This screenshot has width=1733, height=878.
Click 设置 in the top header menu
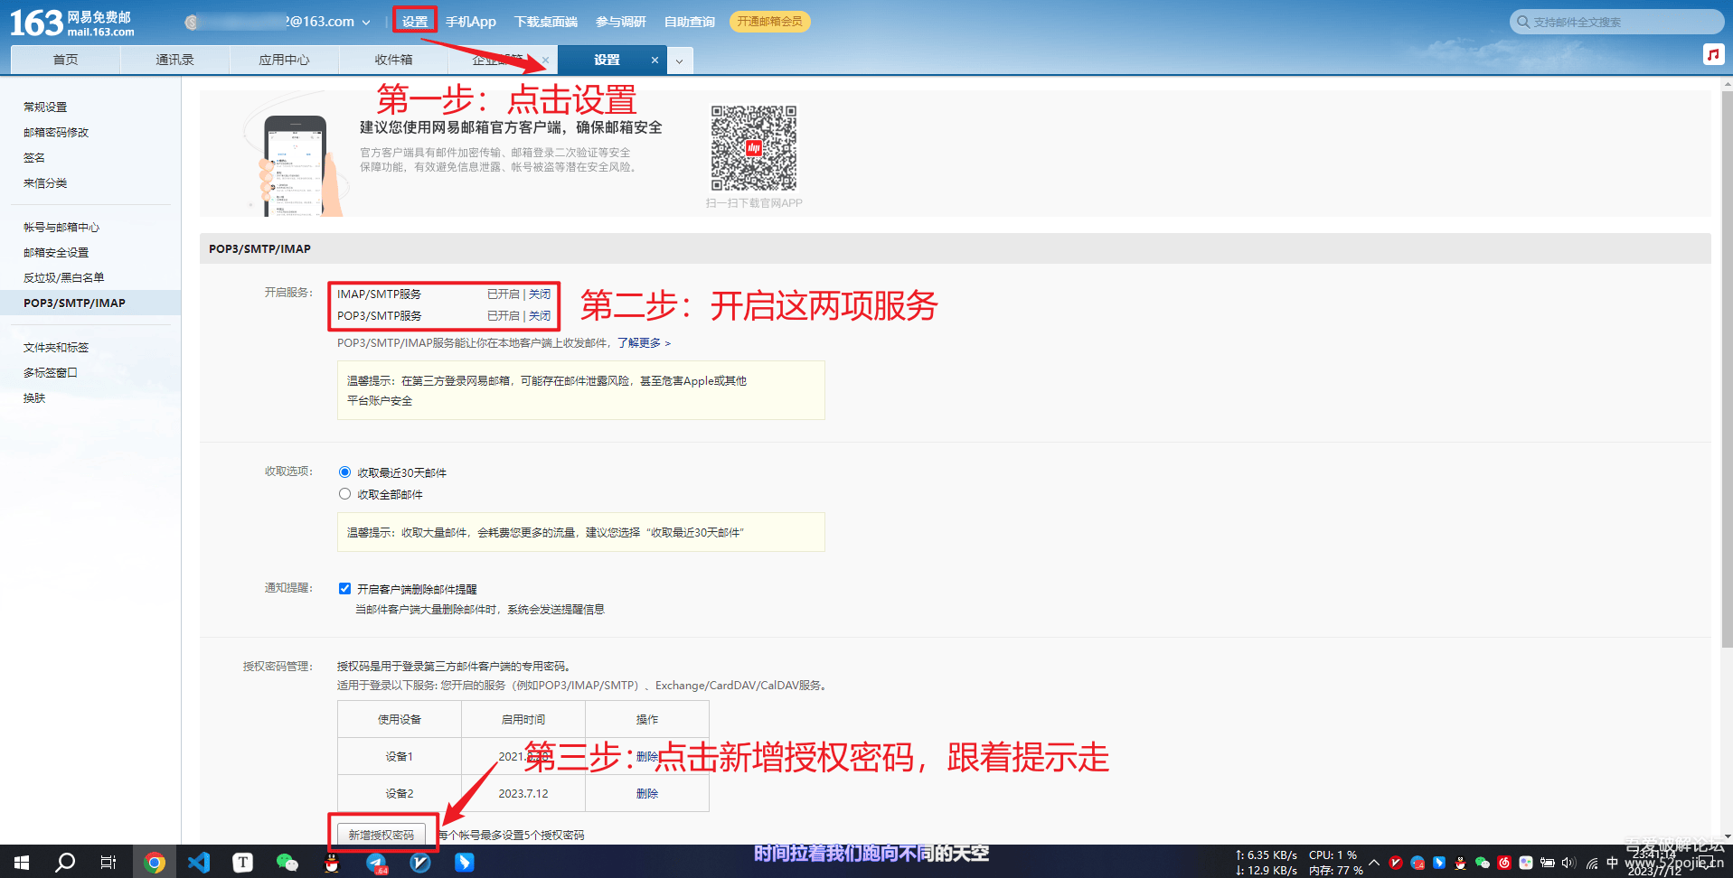point(415,22)
